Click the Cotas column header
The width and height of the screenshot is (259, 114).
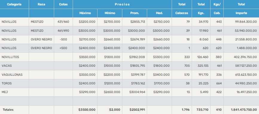coord(63,4)
